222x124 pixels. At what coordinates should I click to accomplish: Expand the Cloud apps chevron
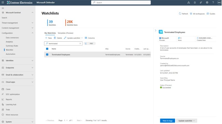[x=32, y=82]
